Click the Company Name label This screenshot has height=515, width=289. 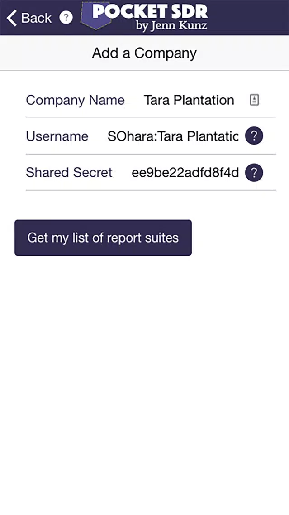75,100
